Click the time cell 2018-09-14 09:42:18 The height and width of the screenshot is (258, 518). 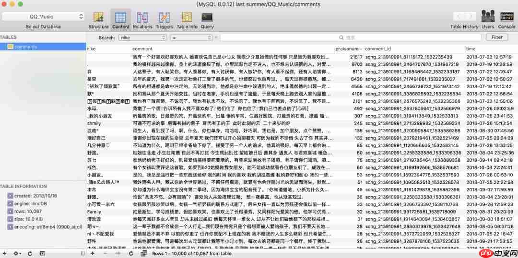click(490, 160)
